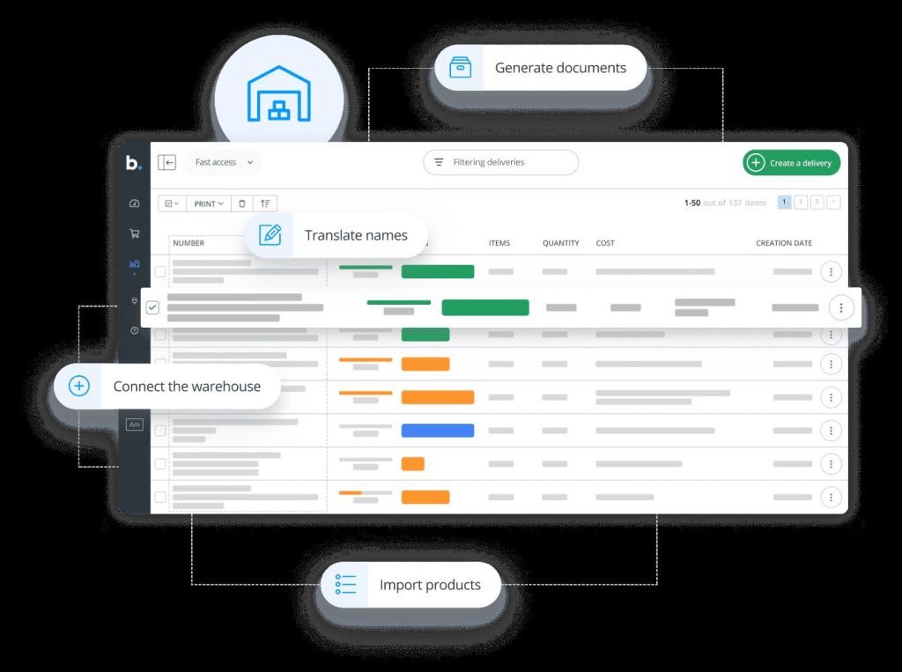Tick the checkbox in the first table row
This screenshot has width=902, height=672.
pyautogui.click(x=160, y=271)
